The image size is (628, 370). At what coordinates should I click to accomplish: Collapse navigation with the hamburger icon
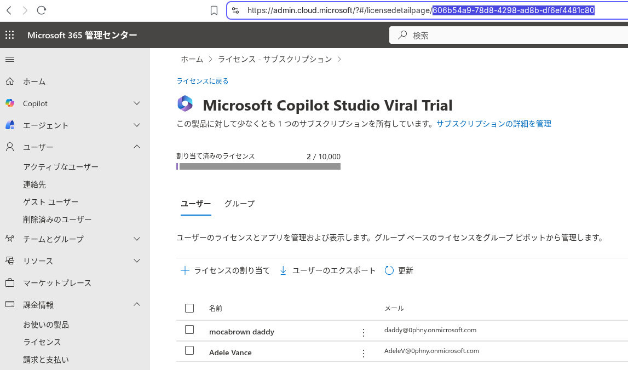[x=10, y=59]
